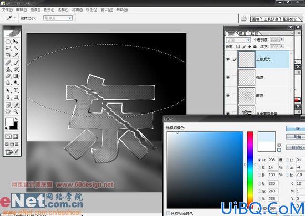The height and width of the screenshot is (216, 305).
Task: Open the 编辑 menu
Action: pos(21,9)
